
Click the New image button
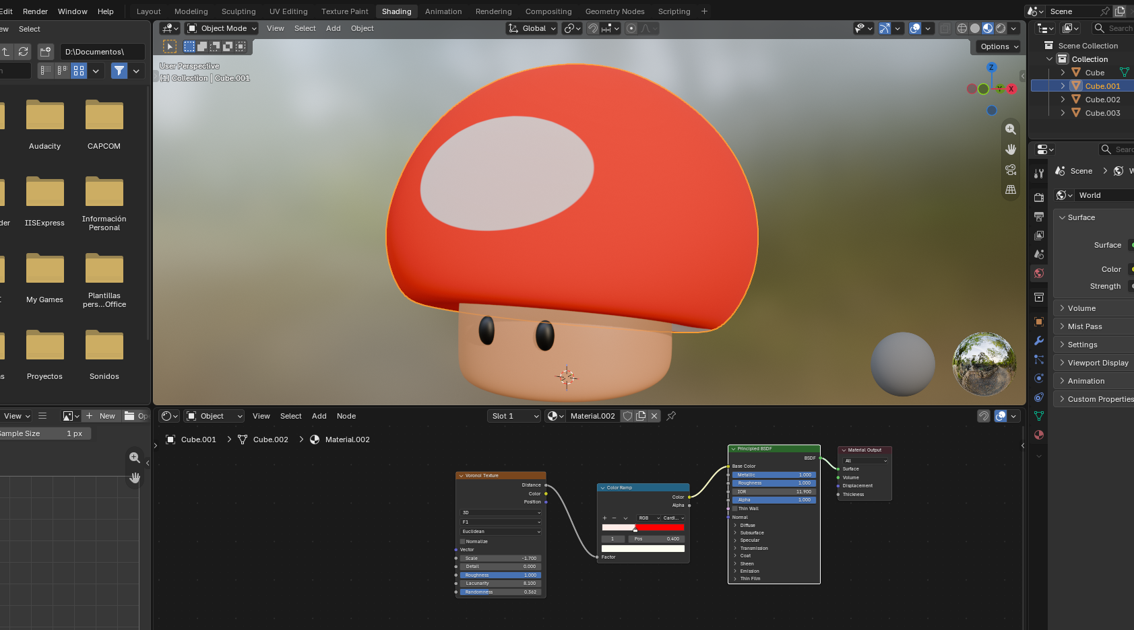102,416
